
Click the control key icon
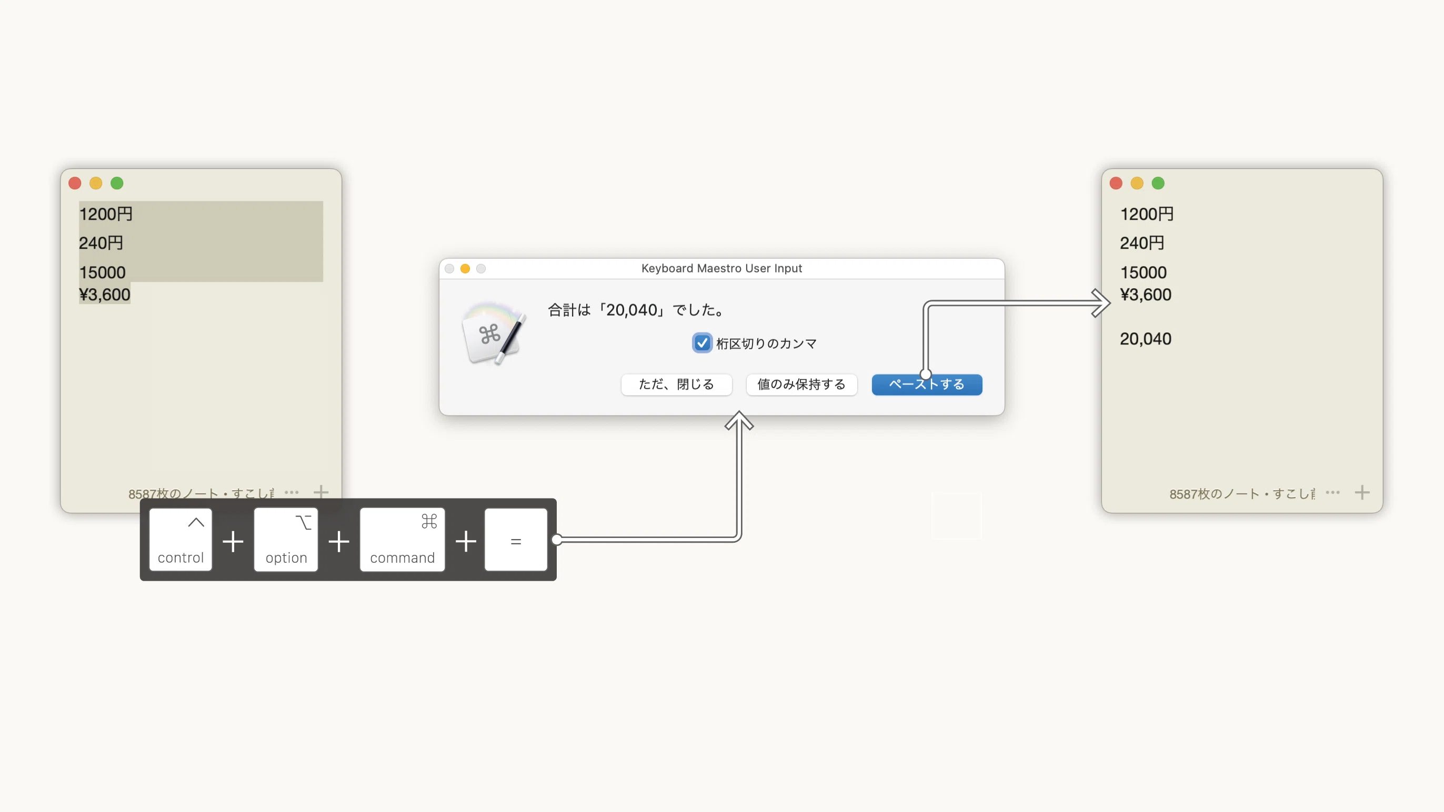coord(180,540)
